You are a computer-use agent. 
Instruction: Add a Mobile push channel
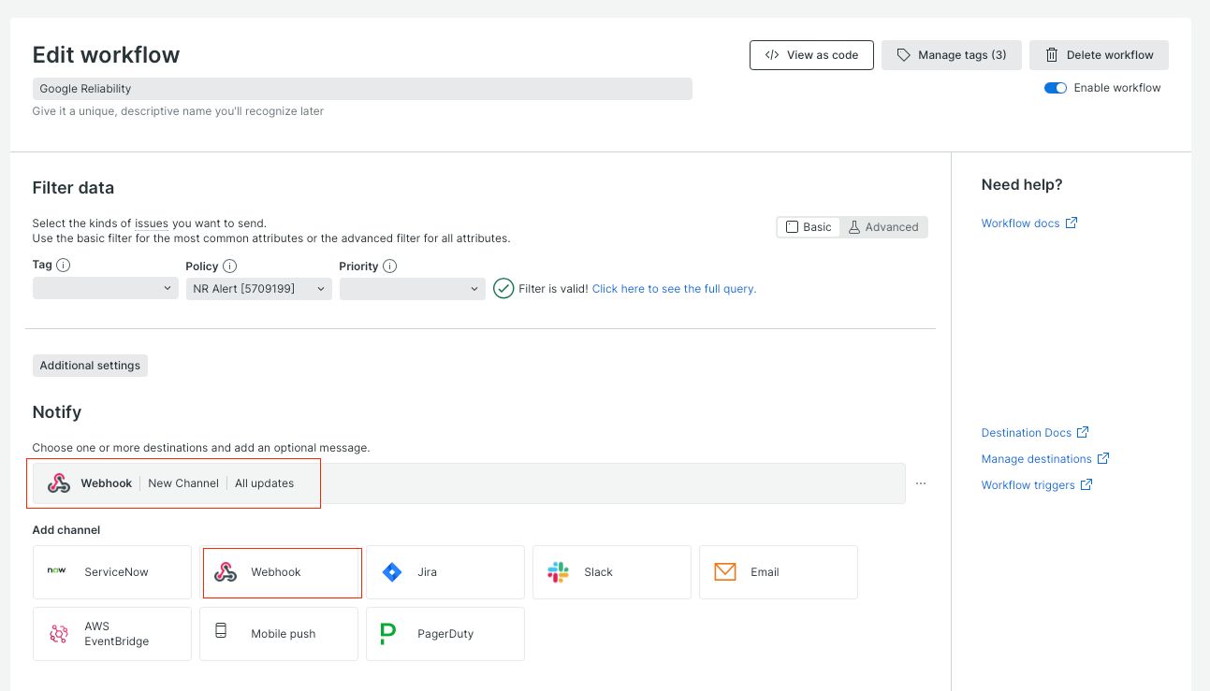coord(279,634)
